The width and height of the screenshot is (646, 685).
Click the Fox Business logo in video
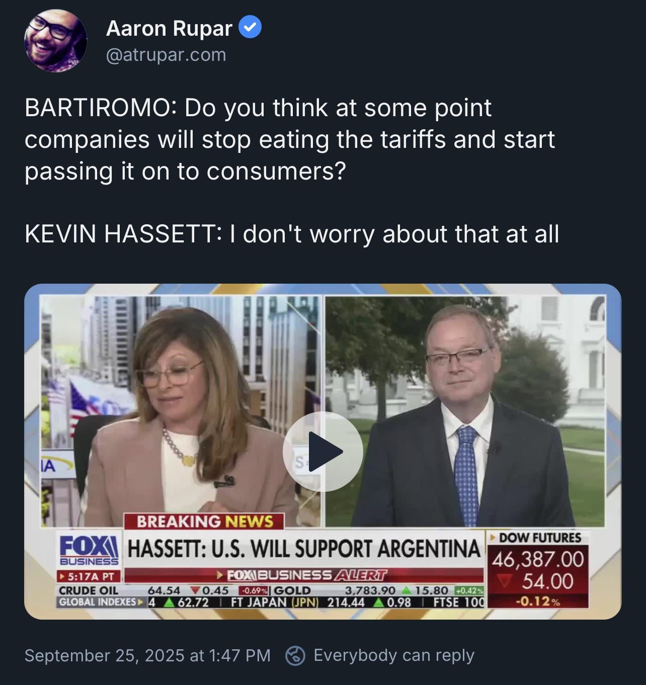coord(89,550)
